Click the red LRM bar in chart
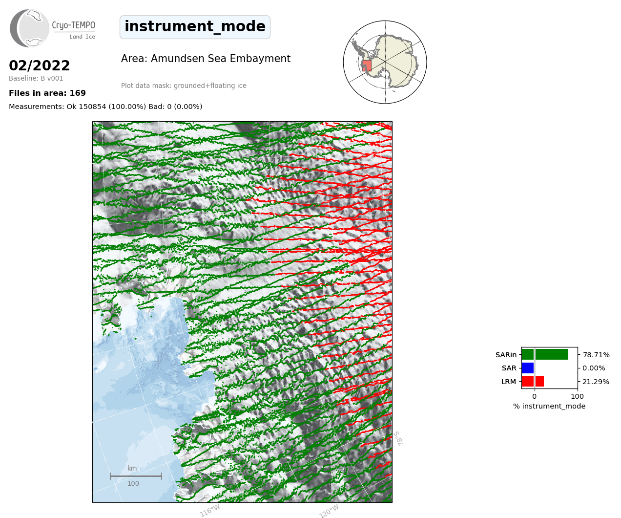Image resolution: width=621 pixels, height=518 pixels. 533,381
